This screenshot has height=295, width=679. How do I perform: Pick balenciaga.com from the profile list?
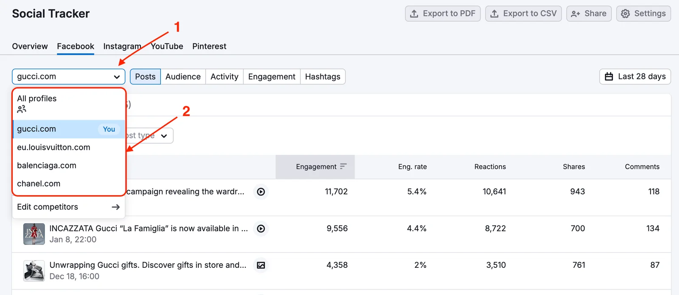coord(69,166)
